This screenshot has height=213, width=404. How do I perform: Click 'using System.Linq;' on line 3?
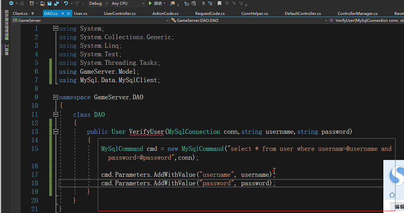click(90, 46)
